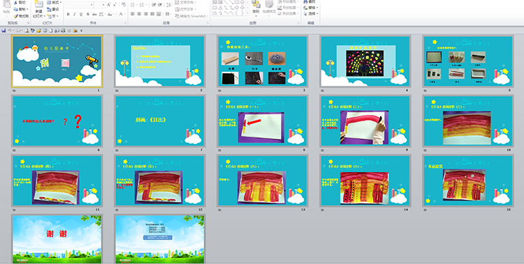This screenshot has width=524, height=264.
Task: Select the Cut (剪切) scissors icon
Action: point(15,2)
